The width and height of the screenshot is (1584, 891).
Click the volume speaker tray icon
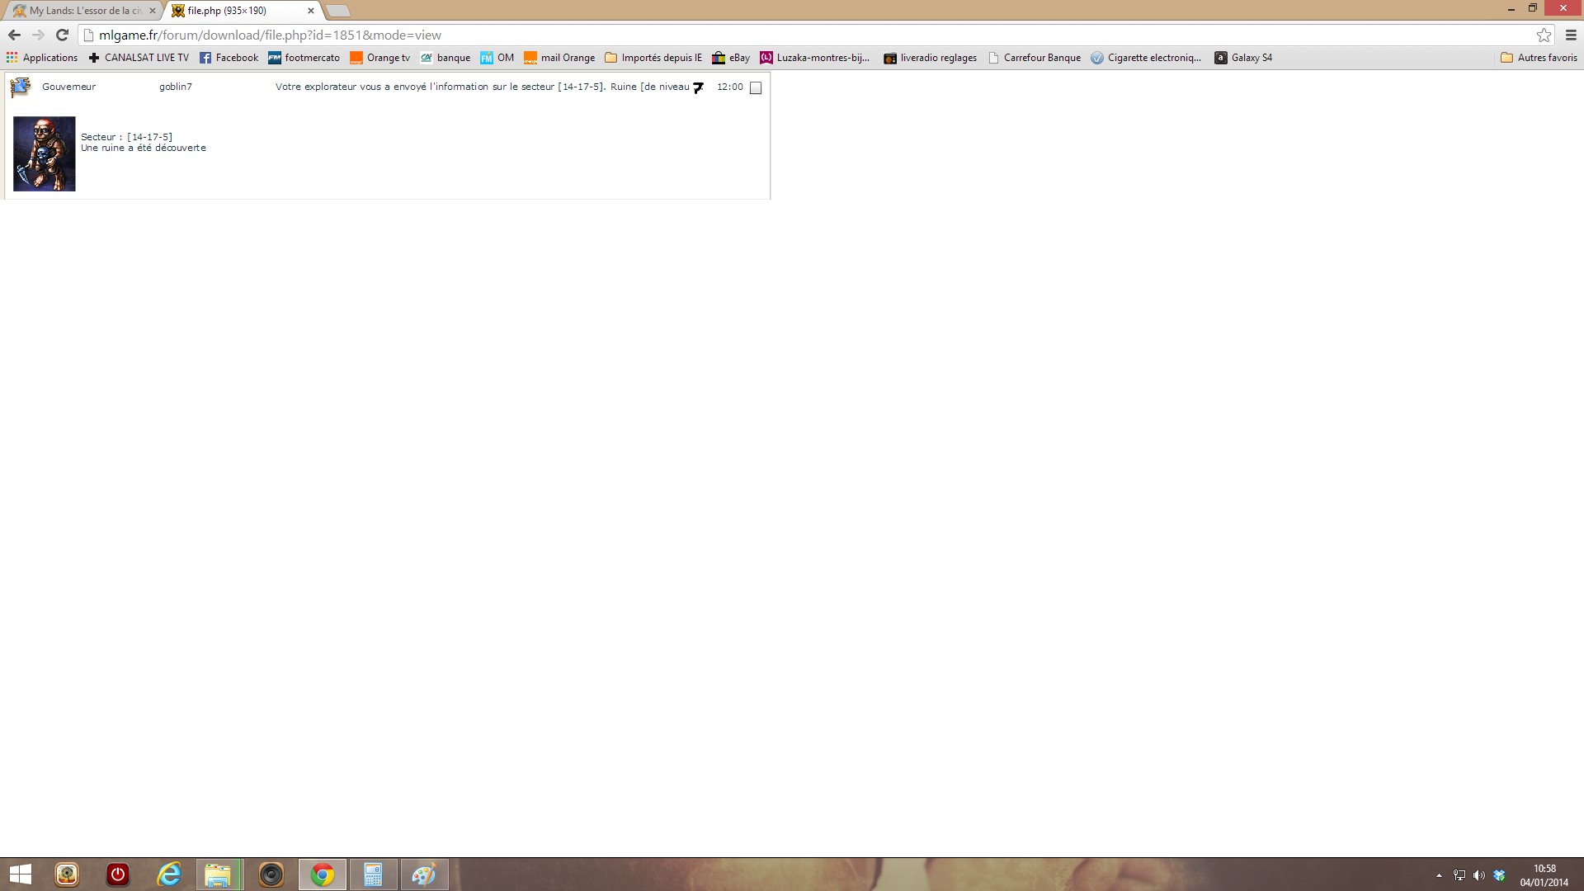tap(1478, 875)
